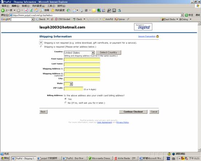The image size is (201, 161).
Task: Click the Print icon in toolbar
Action: (81, 11)
